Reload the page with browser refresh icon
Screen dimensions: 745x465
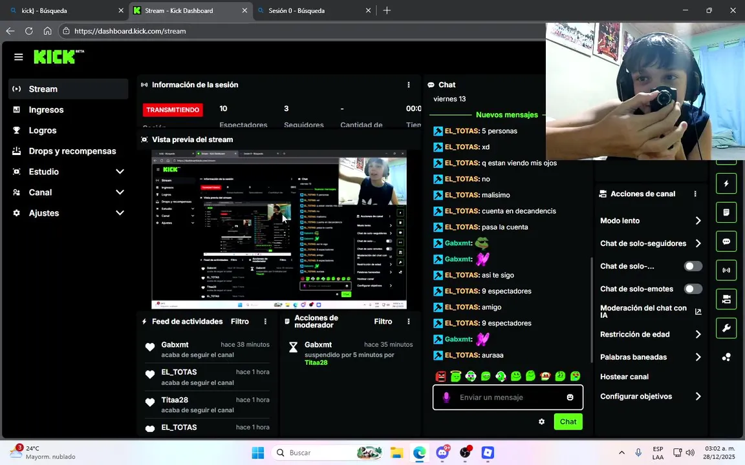click(x=29, y=31)
